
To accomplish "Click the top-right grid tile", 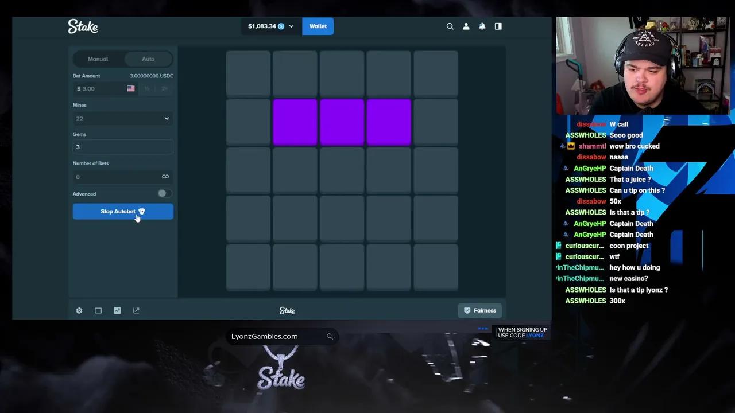I will [436, 73].
